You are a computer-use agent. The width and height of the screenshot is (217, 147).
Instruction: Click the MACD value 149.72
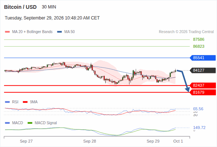point(199,128)
